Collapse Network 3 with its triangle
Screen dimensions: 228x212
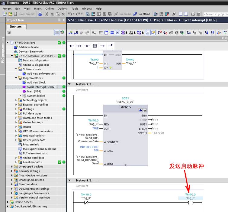tap(69, 180)
